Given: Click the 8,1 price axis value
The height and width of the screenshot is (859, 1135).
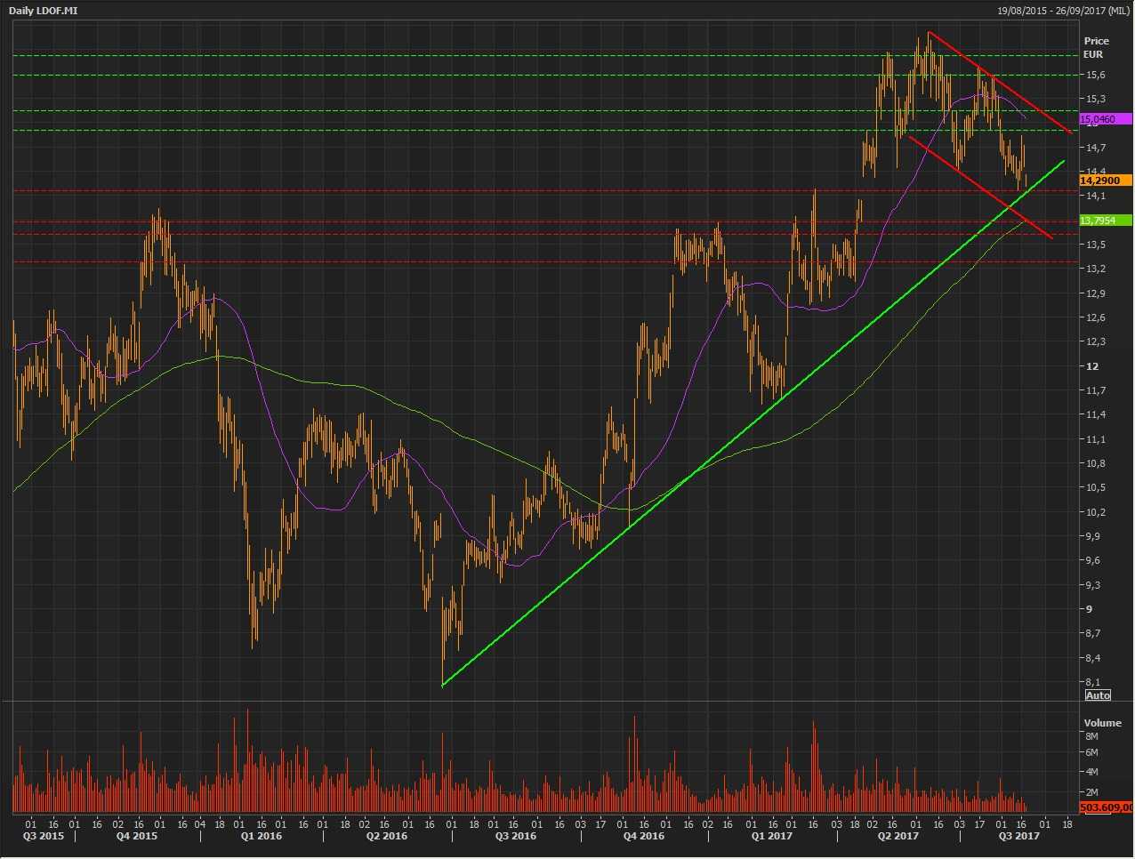Looking at the screenshot, I should tap(1092, 682).
